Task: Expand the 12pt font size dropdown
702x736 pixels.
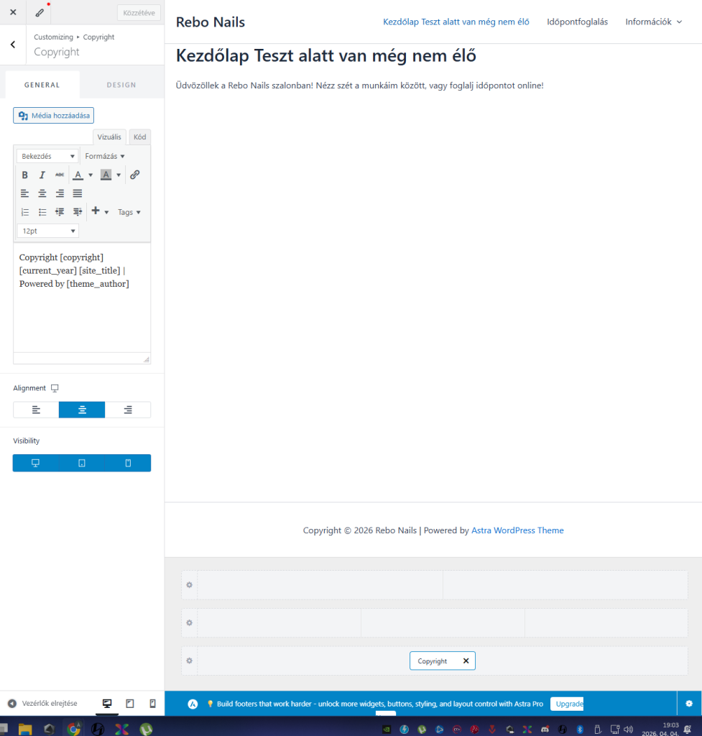Action: coord(47,231)
